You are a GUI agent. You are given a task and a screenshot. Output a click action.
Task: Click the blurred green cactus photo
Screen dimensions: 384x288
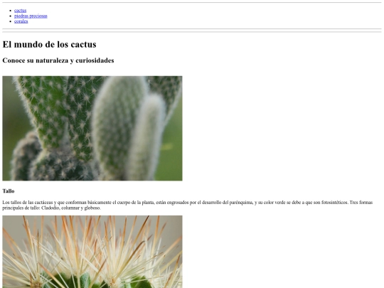coord(92,128)
